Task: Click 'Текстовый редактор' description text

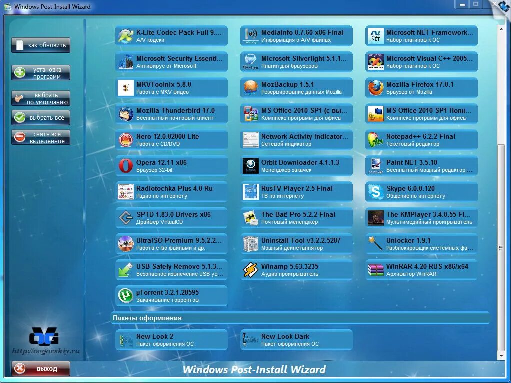Action: click(413, 144)
